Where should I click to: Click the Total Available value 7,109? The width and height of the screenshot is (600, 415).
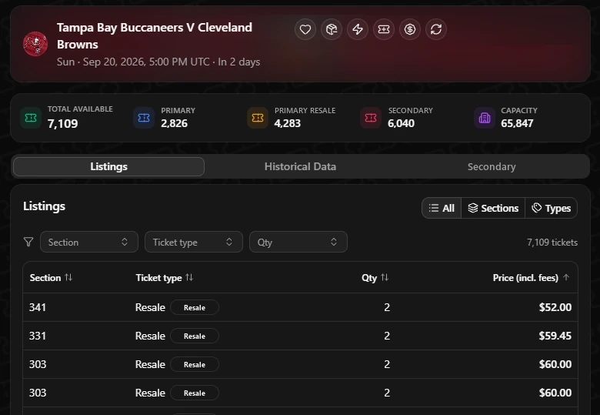(63, 124)
